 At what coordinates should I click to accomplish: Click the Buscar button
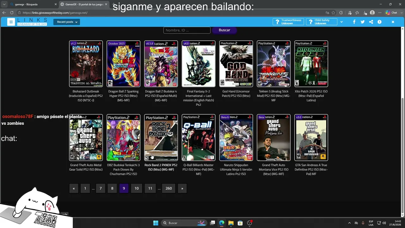point(224,30)
